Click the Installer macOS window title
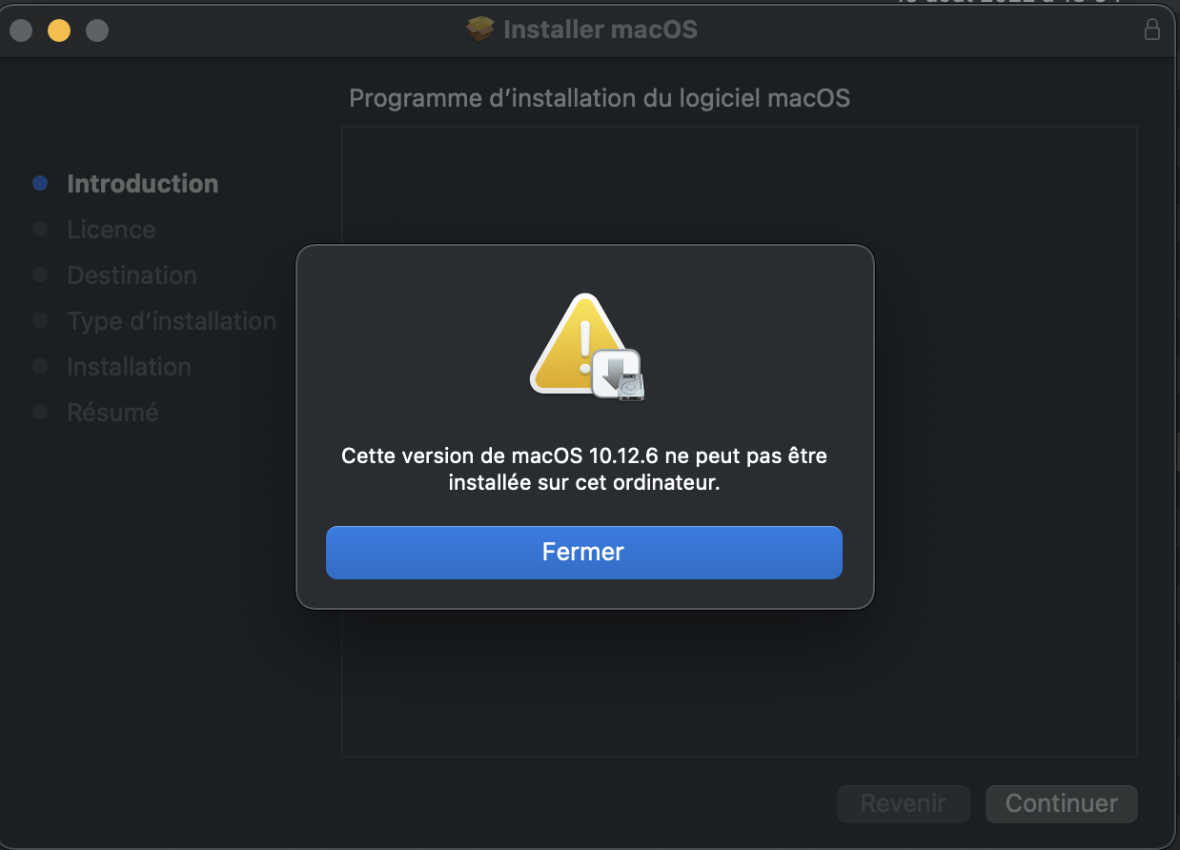This screenshot has height=850, width=1180. [600, 30]
